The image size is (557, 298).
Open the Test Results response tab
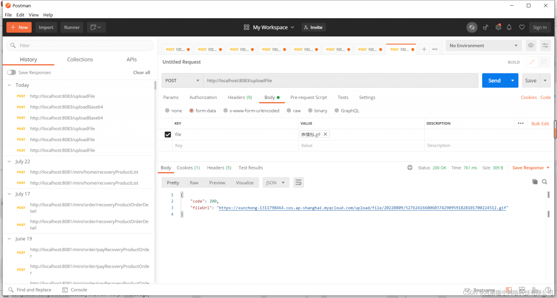[251, 168]
